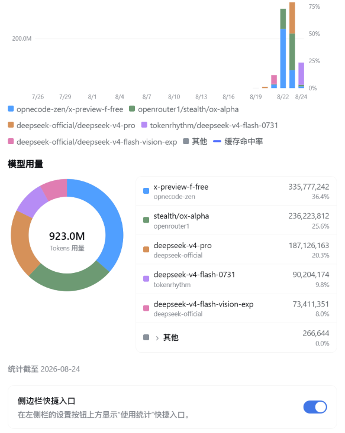Click the 187,126,163 token count
345x433 pixels.
coord(309,246)
